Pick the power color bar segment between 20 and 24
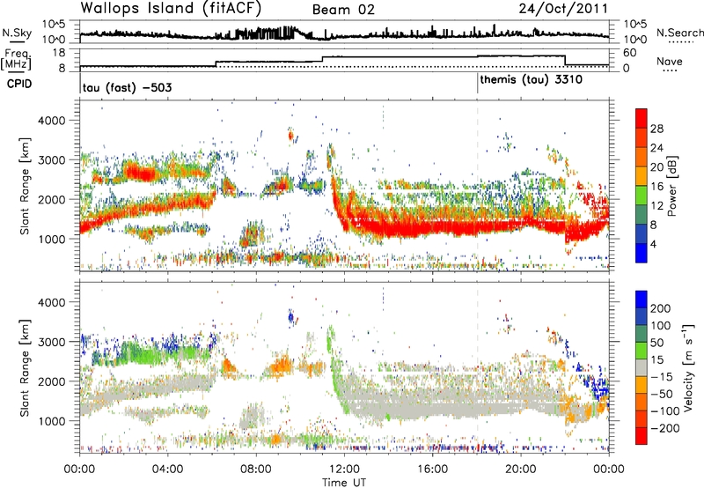The height and width of the screenshot is (488, 704). (642, 157)
